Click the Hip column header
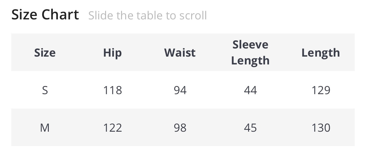Viewport: 366px width, 152px height. pos(112,53)
